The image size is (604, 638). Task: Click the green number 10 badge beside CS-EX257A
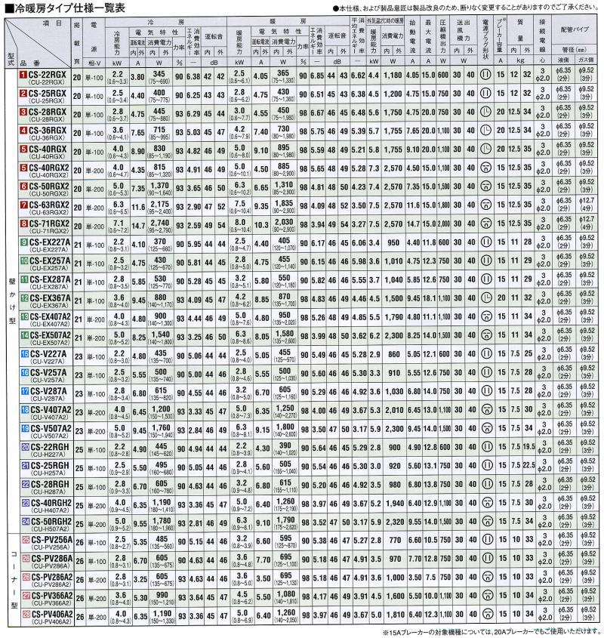tap(24, 260)
